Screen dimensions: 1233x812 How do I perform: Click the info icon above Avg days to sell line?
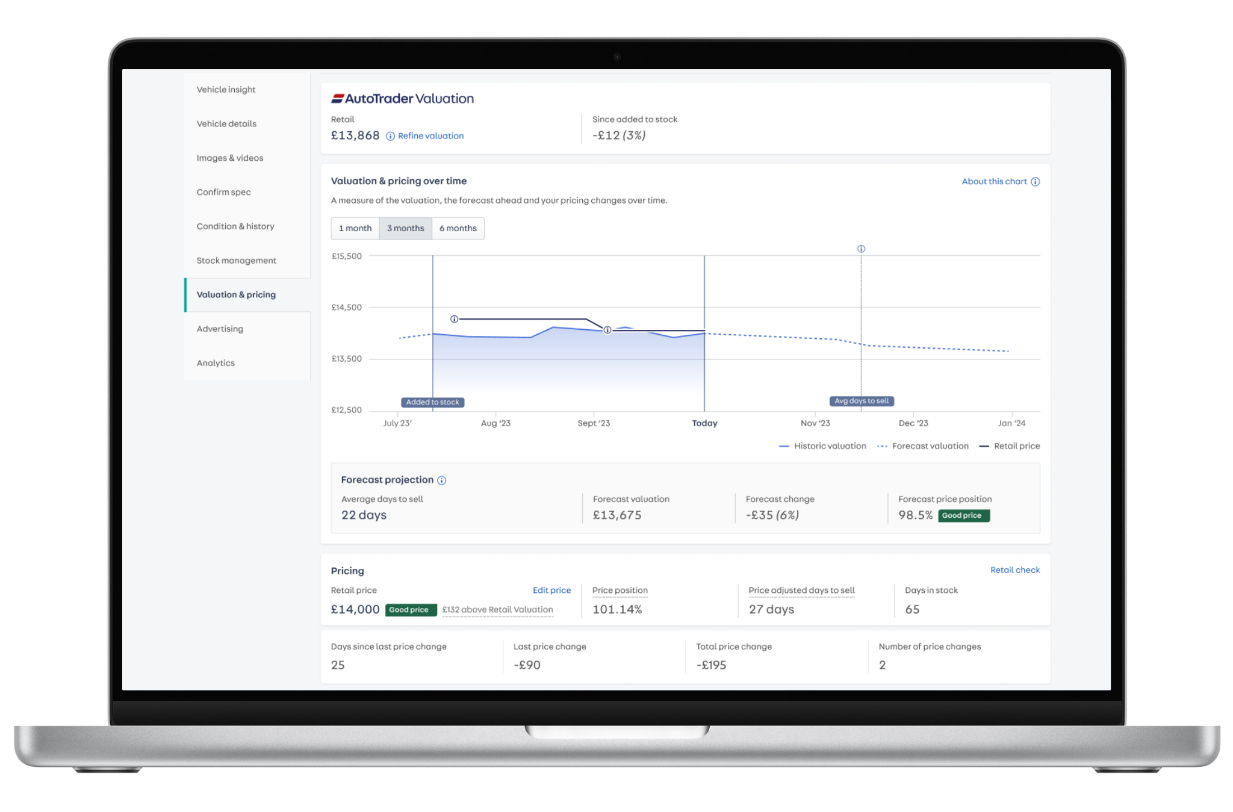pos(861,249)
